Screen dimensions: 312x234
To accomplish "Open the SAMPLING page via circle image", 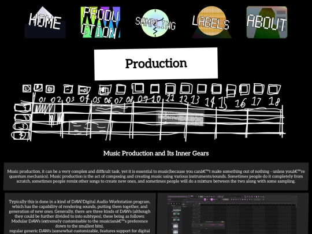I will click(x=155, y=23).
